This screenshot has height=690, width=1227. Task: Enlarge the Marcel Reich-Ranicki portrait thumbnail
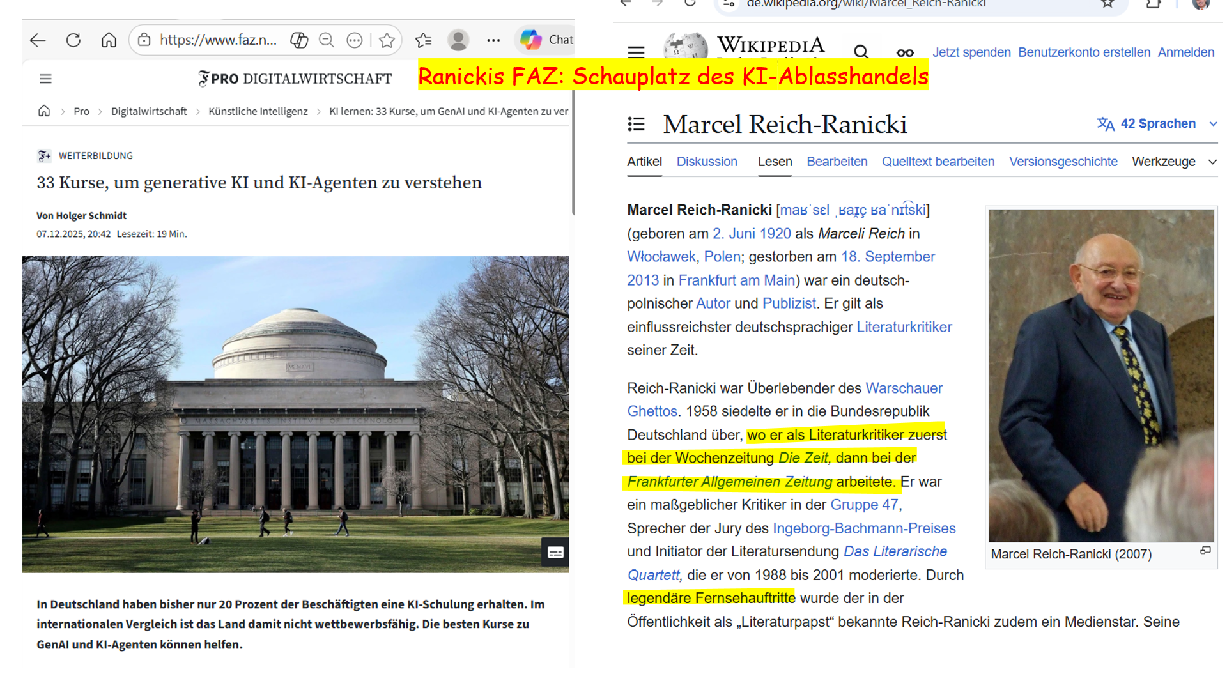point(1205,550)
